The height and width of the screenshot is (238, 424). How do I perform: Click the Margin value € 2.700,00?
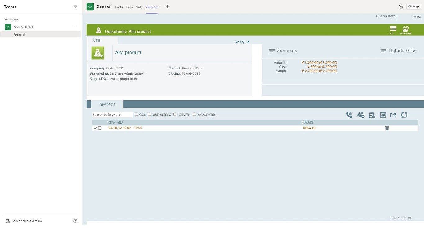point(319,71)
